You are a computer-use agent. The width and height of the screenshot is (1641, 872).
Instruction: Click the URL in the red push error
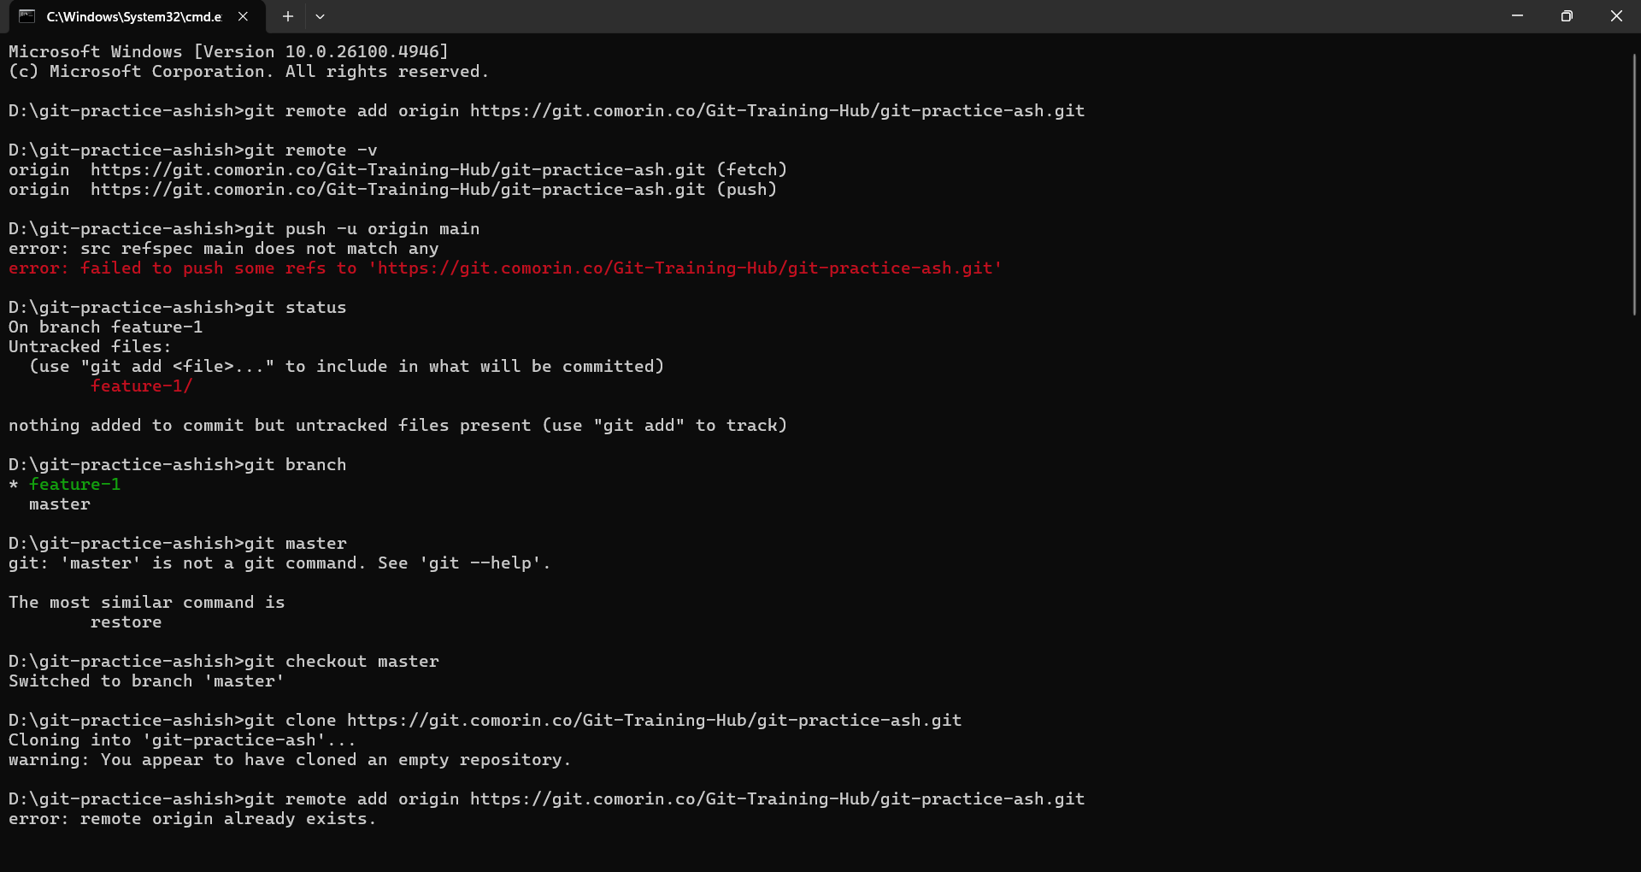coord(685,268)
